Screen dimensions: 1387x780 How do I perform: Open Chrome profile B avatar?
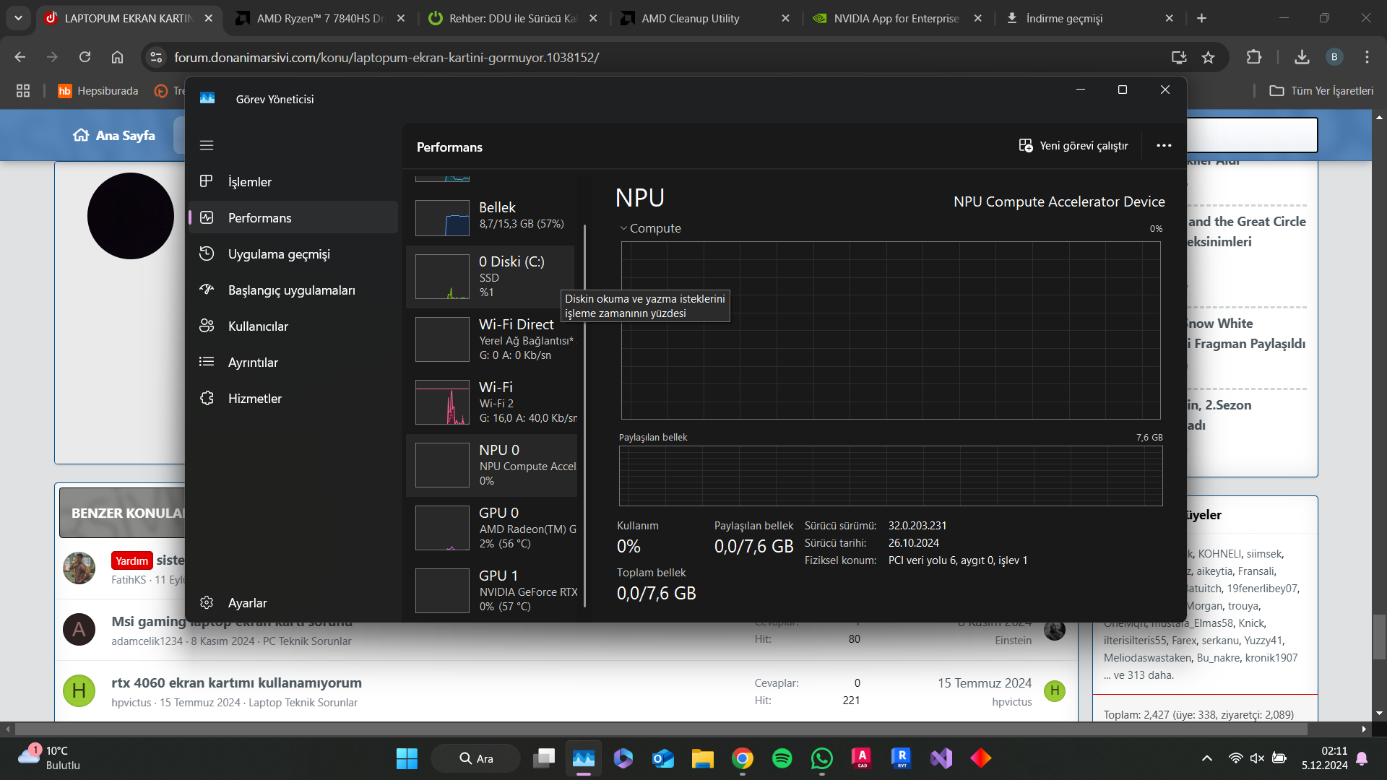coord(1334,57)
